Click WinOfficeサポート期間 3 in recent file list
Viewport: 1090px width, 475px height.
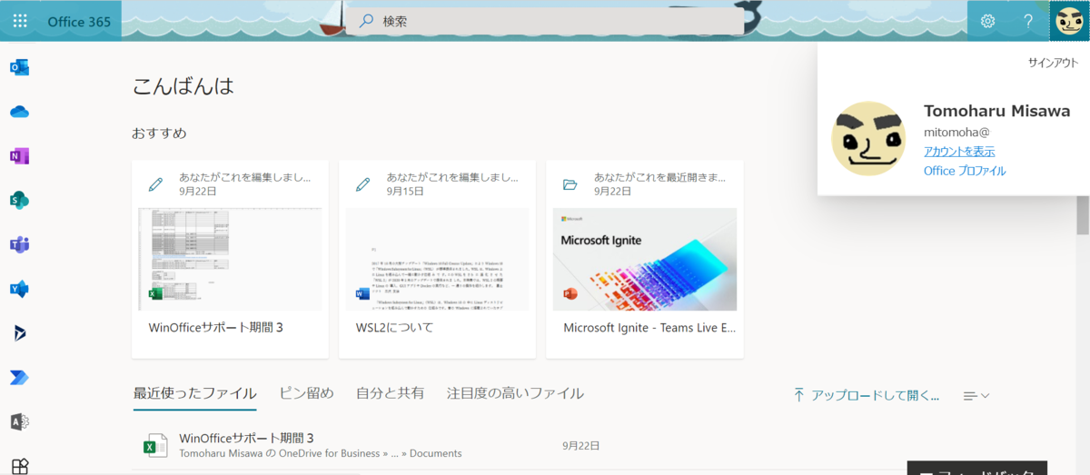[246, 438]
